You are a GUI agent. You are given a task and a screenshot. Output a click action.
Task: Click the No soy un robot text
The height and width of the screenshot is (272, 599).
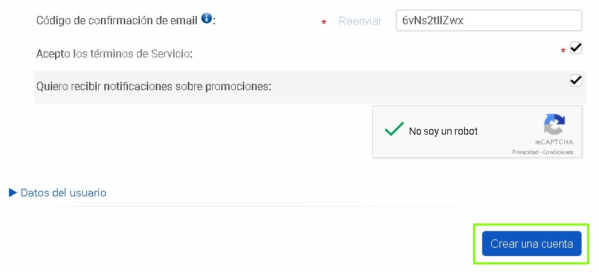(443, 131)
